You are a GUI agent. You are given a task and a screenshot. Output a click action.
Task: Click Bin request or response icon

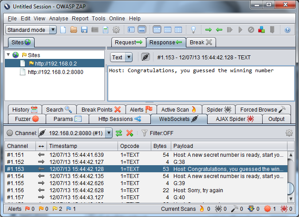[x=251, y=30]
